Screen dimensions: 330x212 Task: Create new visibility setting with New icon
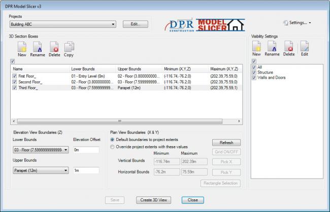click(x=257, y=48)
